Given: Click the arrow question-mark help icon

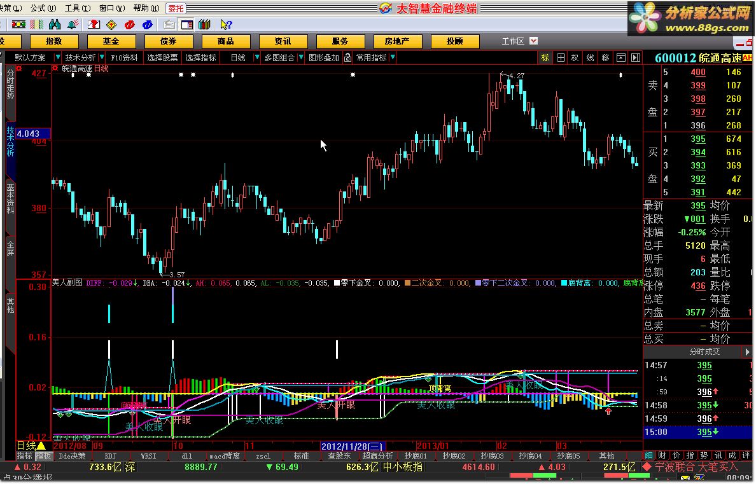Looking at the screenshot, I should tap(226, 25).
